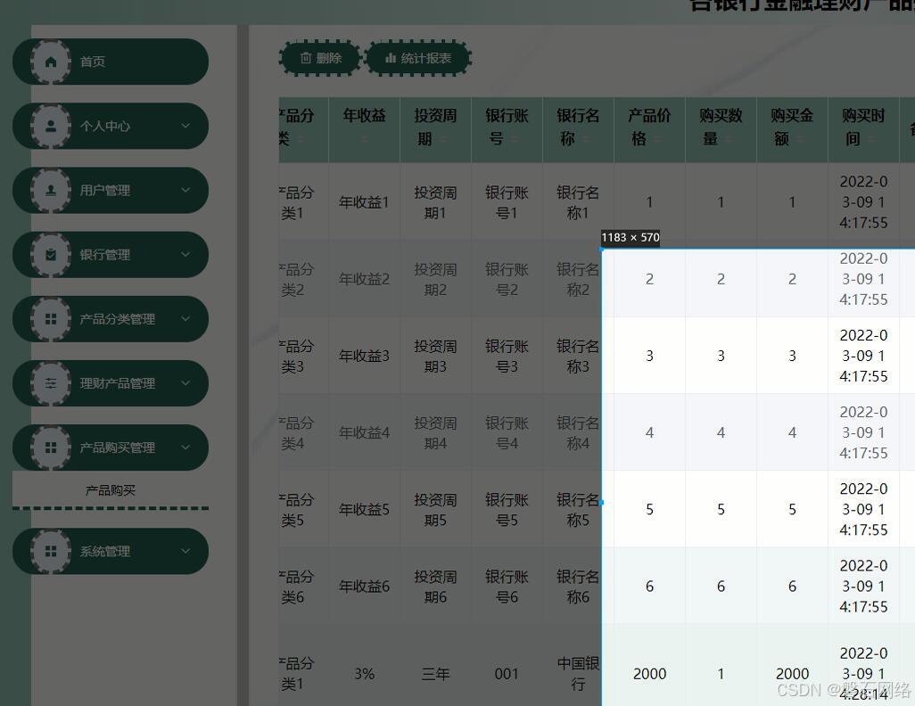915x706 pixels.
Task: Click the cell 银行账号5
Action: 507,509
